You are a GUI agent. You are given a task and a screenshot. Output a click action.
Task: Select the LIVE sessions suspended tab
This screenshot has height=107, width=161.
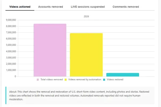(88, 7)
